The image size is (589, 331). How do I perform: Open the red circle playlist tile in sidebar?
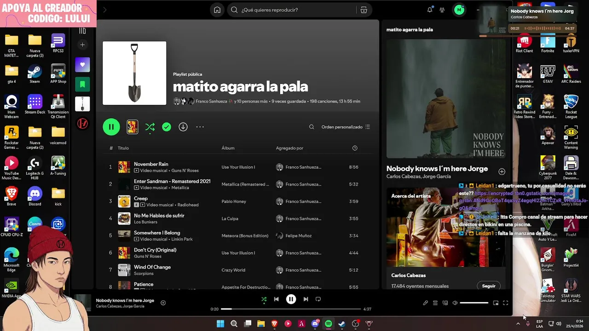coord(82,124)
